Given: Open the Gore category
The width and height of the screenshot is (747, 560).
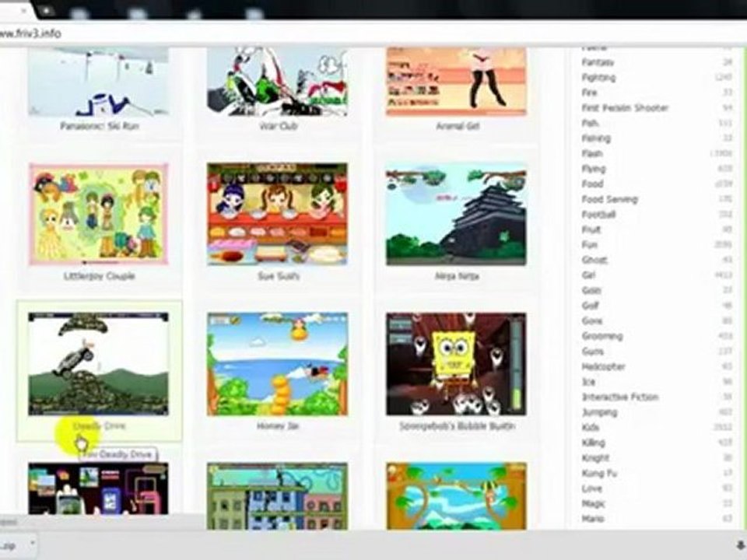Looking at the screenshot, I should 592,320.
